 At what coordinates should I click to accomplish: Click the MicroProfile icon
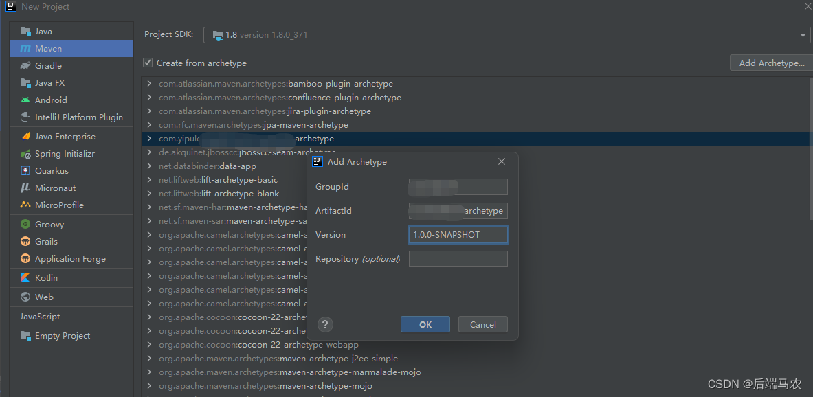click(x=25, y=205)
